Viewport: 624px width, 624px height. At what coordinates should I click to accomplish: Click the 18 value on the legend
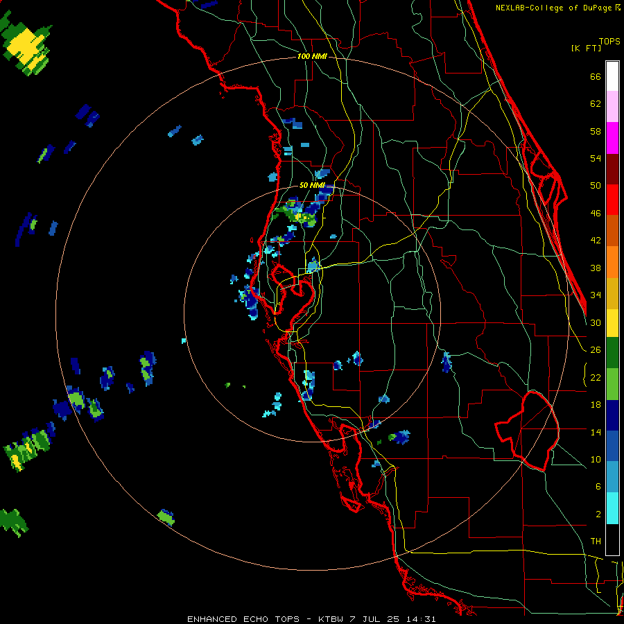click(x=596, y=404)
